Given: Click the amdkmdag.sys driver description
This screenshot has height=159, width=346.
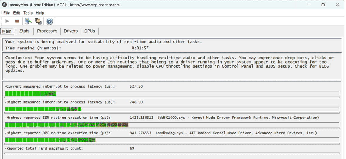Looking at the screenshot, I should pos(236,133).
